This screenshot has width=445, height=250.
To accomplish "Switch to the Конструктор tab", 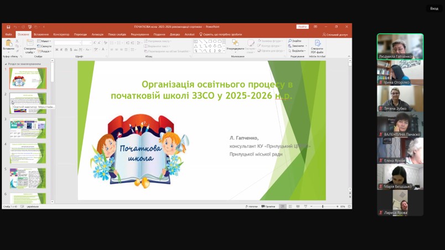I will click(61, 34).
